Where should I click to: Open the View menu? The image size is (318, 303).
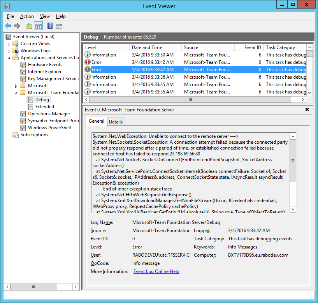pyautogui.click(x=45, y=16)
